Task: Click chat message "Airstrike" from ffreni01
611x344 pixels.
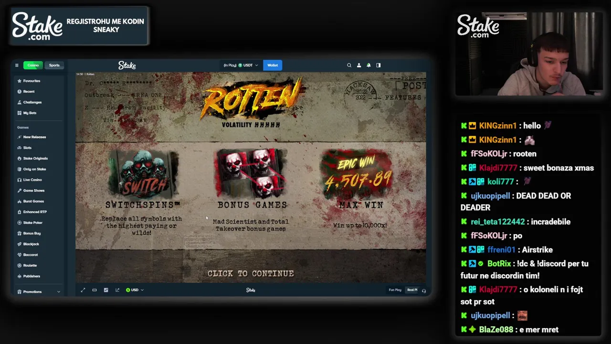Action: 537,250
